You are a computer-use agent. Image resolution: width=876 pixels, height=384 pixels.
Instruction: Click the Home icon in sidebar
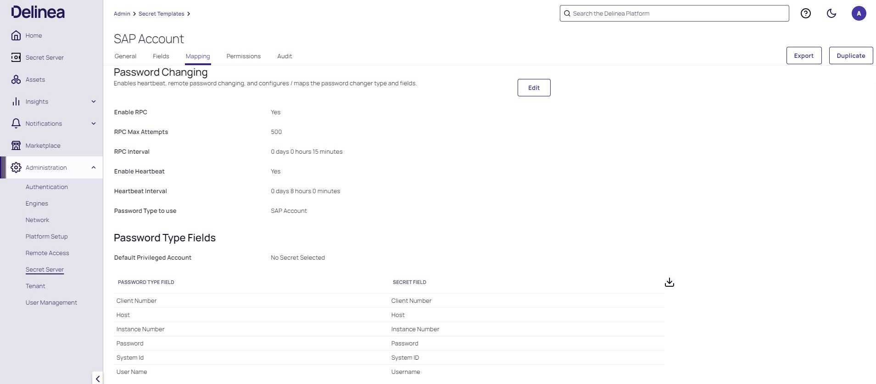(x=16, y=35)
